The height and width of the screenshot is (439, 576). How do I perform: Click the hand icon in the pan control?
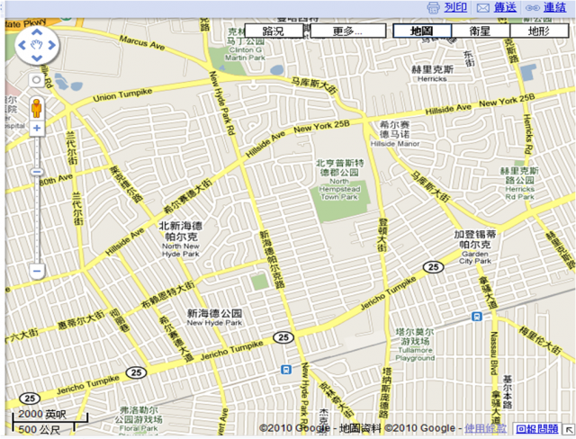[37, 45]
